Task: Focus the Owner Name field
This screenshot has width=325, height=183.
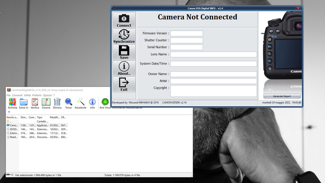Action: click(x=214, y=74)
